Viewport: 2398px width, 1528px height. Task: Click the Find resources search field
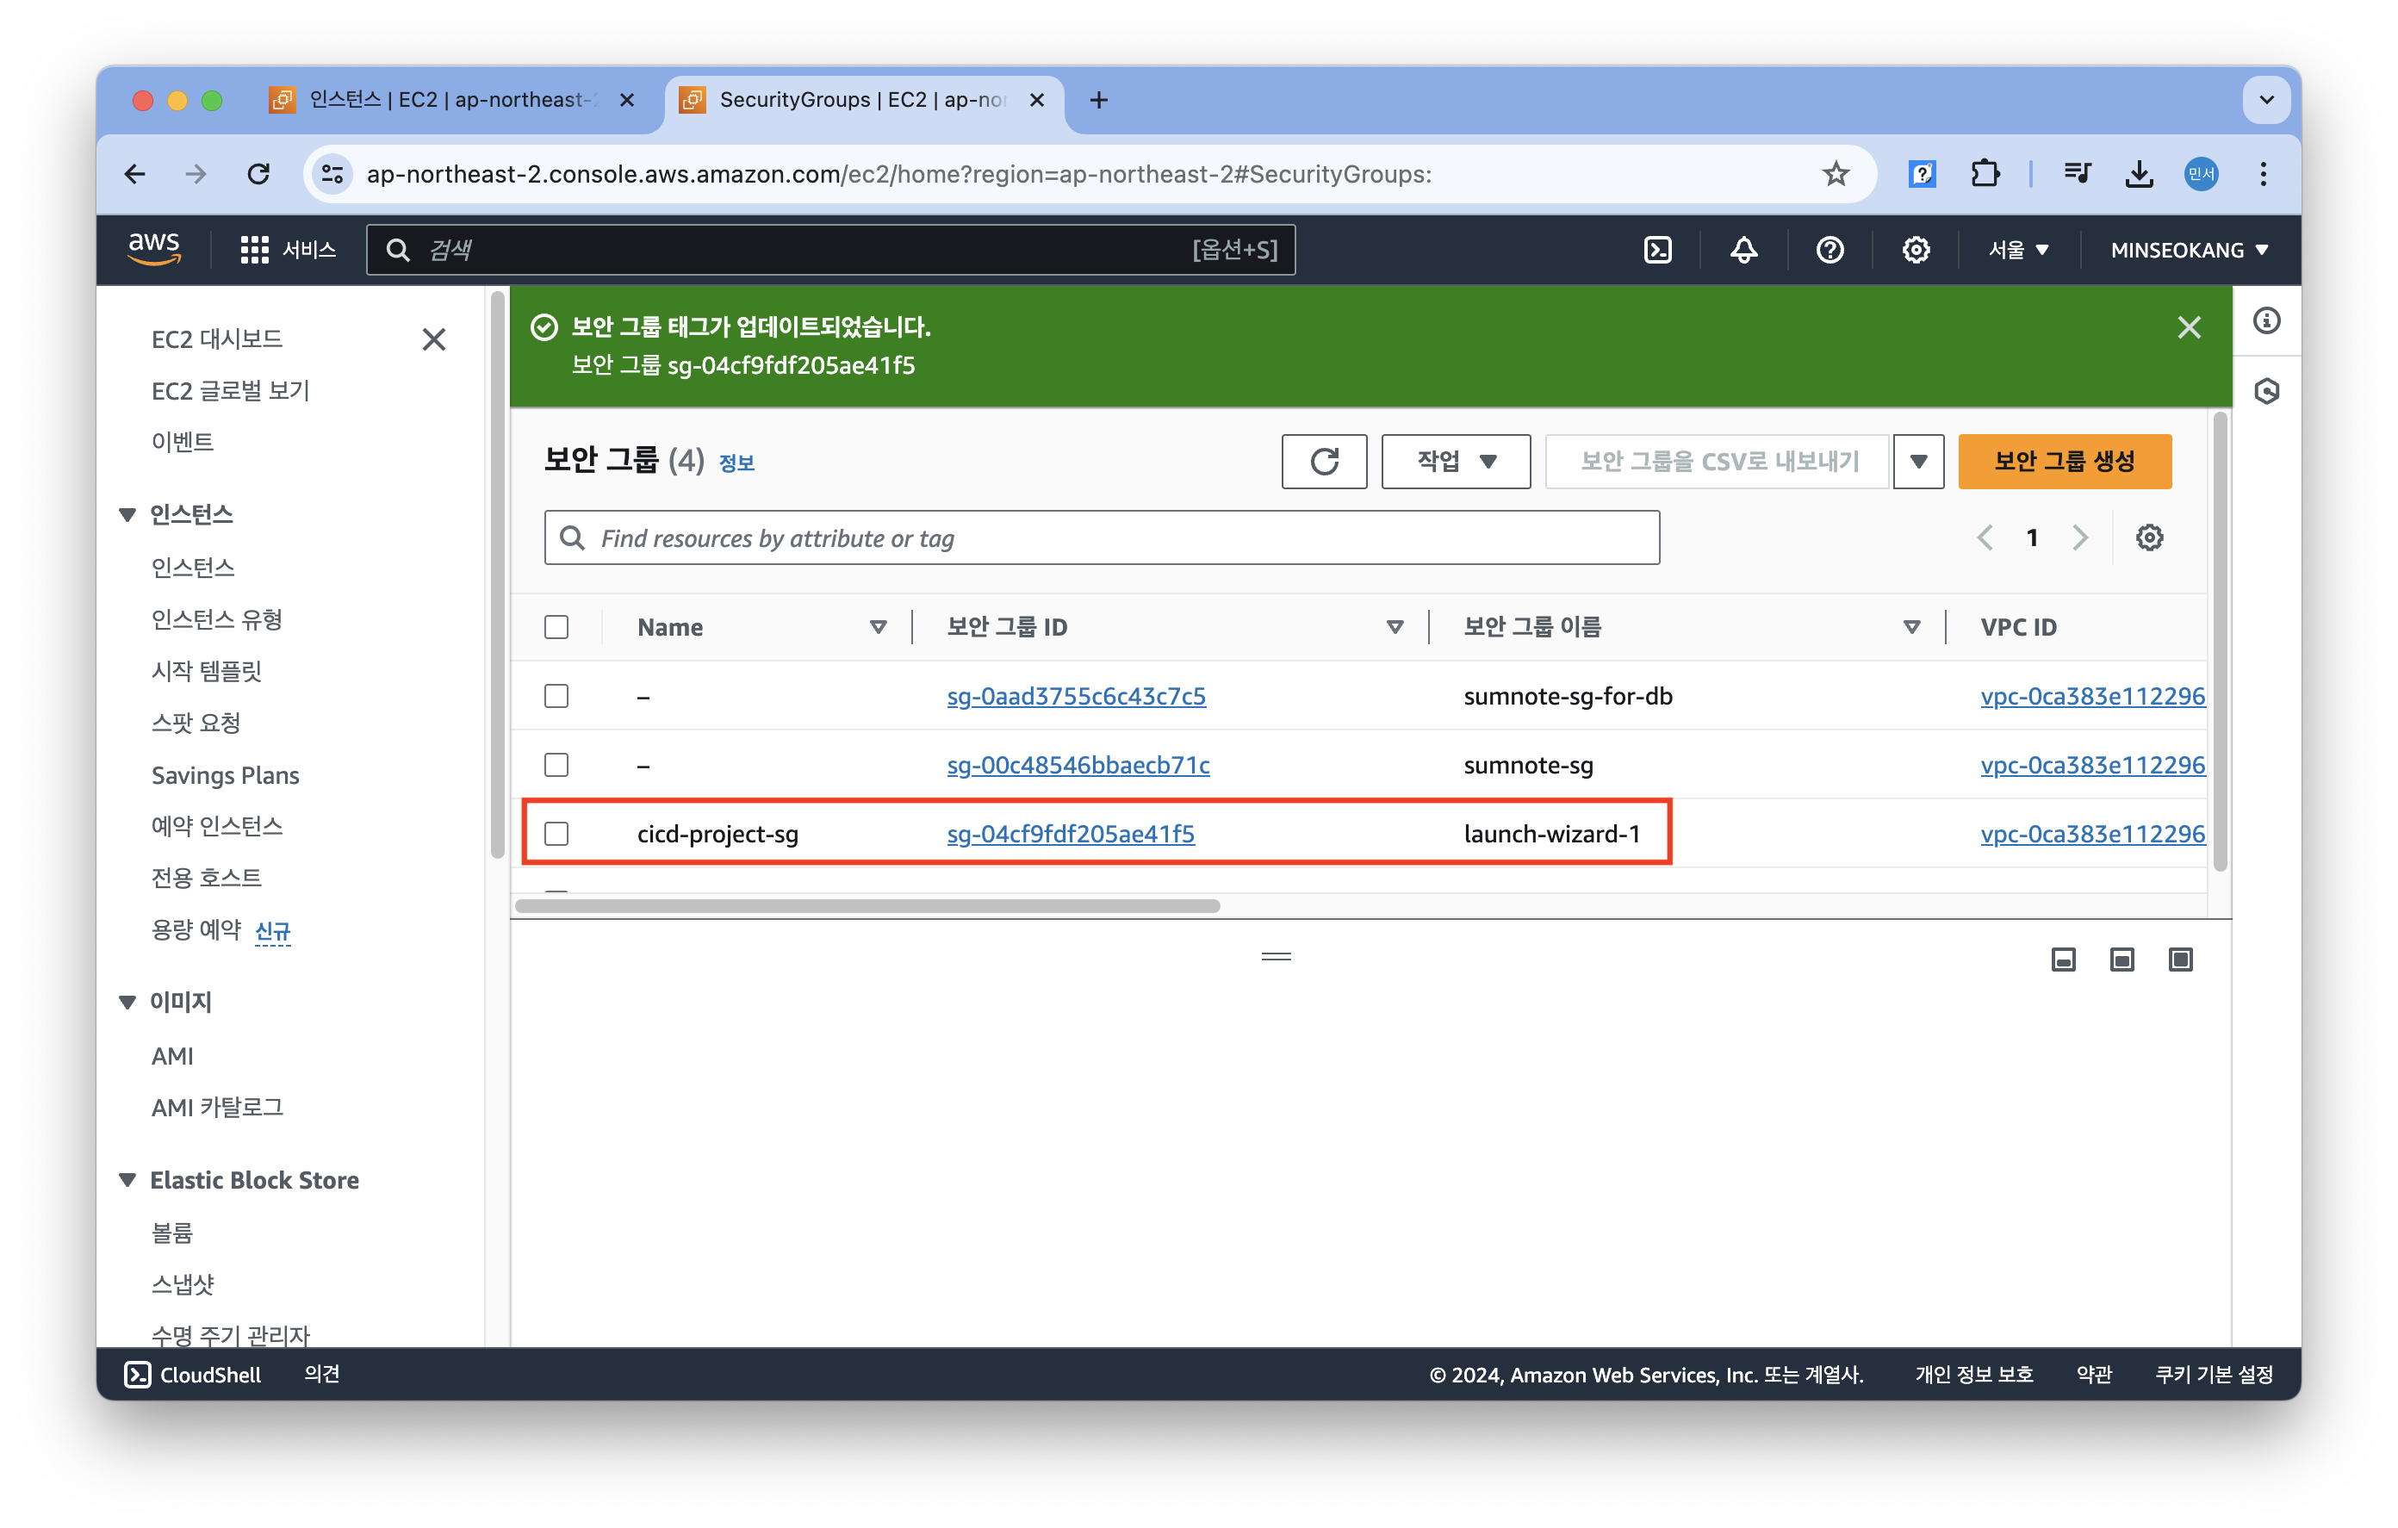tap(1101, 537)
